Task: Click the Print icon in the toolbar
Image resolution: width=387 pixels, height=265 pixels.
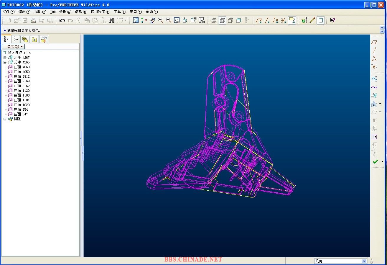Action: (x=34, y=20)
